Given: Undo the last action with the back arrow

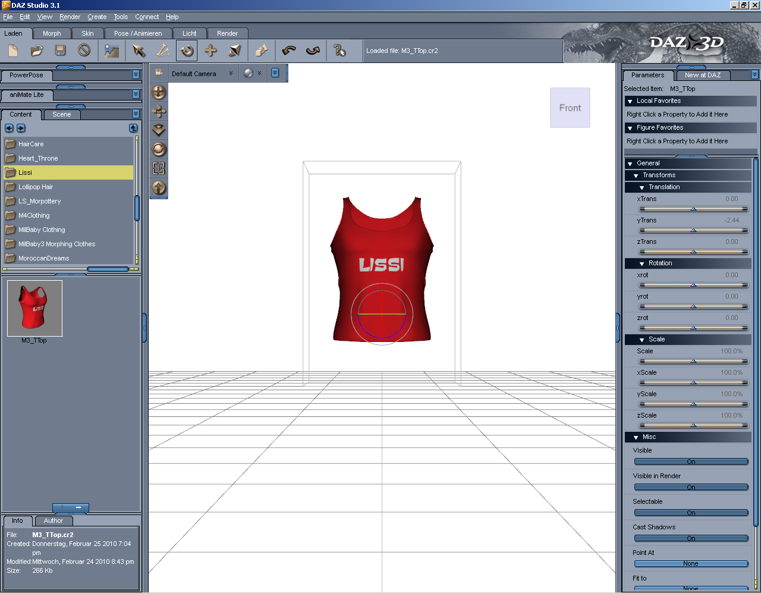Looking at the screenshot, I should coord(289,51).
